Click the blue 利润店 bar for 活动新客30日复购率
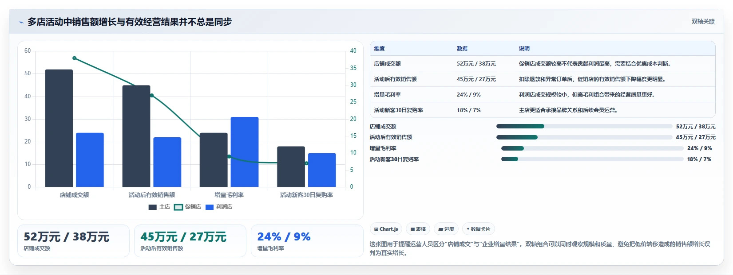The image size is (733, 275). pos(322,170)
